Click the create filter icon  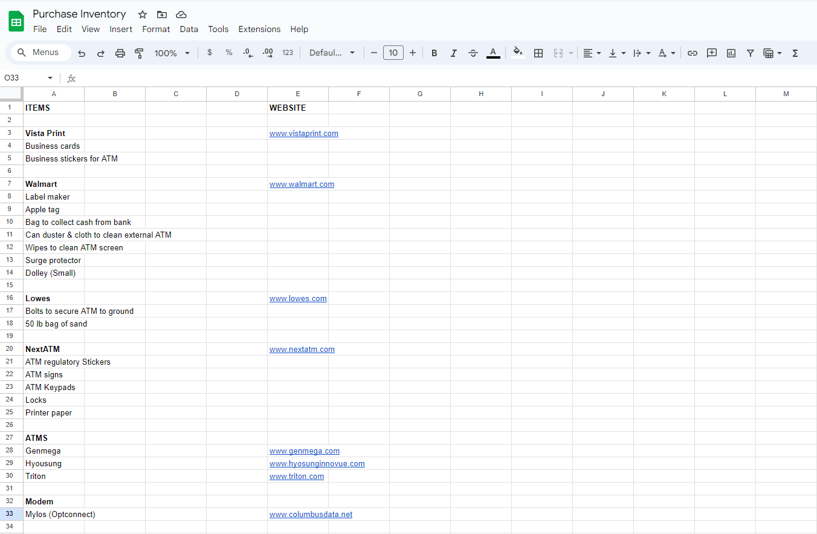(750, 53)
